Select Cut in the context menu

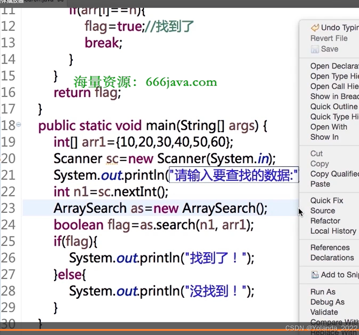(x=316, y=153)
